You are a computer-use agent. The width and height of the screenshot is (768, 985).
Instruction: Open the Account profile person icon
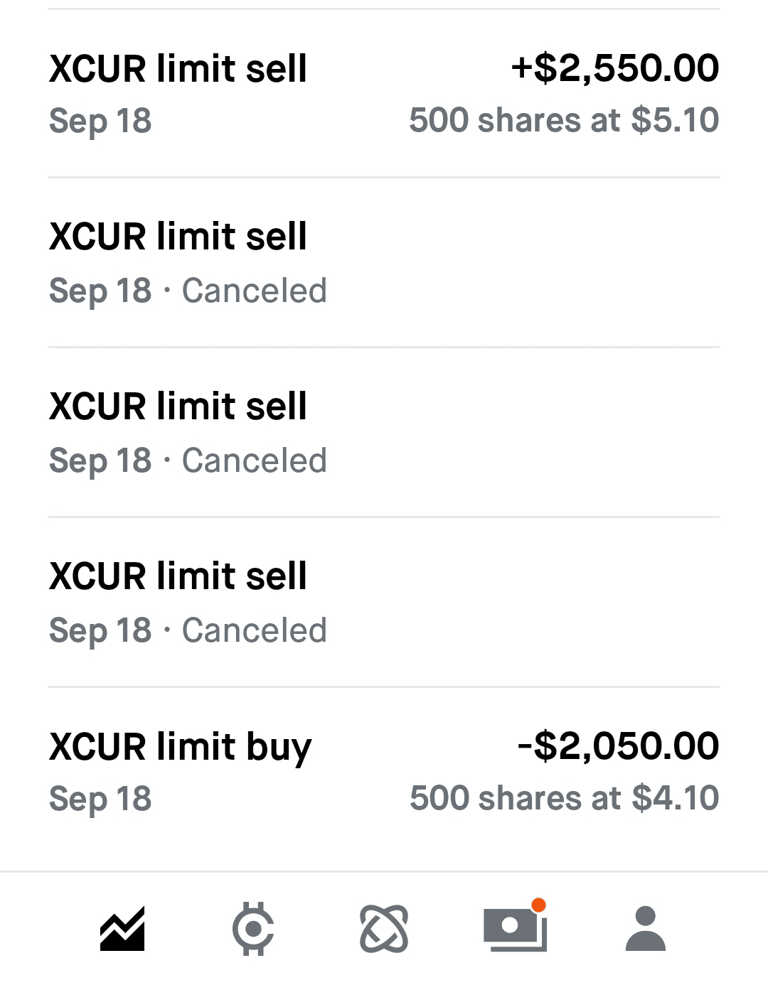[x=645, y=928]
